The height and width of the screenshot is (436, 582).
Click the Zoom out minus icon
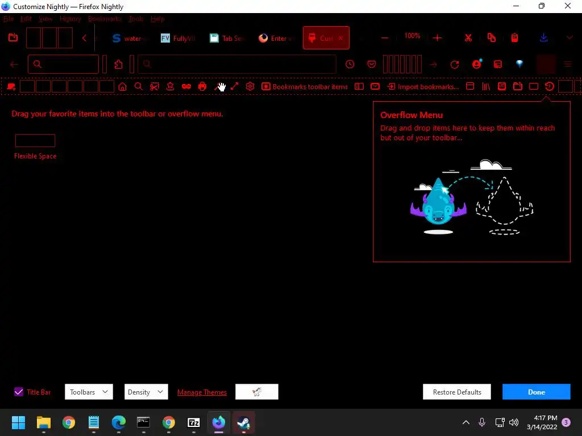pyautogui.click(x=385, y=38)
